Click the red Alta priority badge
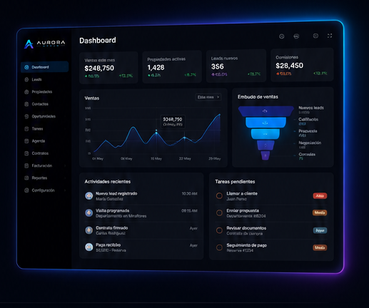 (320, 196)
